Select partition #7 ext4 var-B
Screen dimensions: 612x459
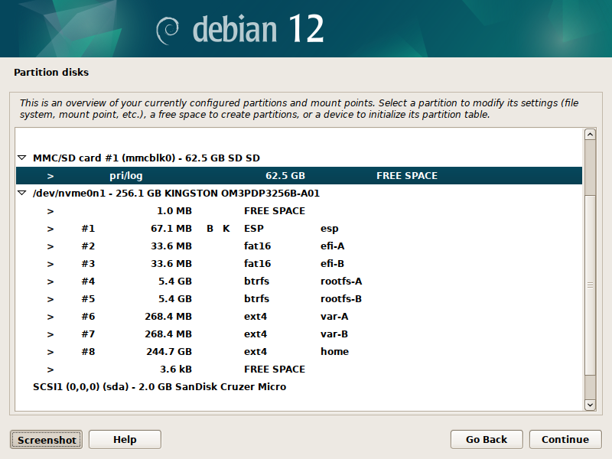299,334
